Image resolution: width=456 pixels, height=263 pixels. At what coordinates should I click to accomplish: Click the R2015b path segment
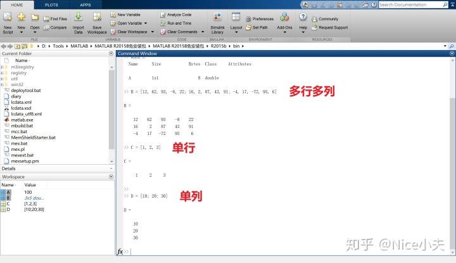[218, 46]
